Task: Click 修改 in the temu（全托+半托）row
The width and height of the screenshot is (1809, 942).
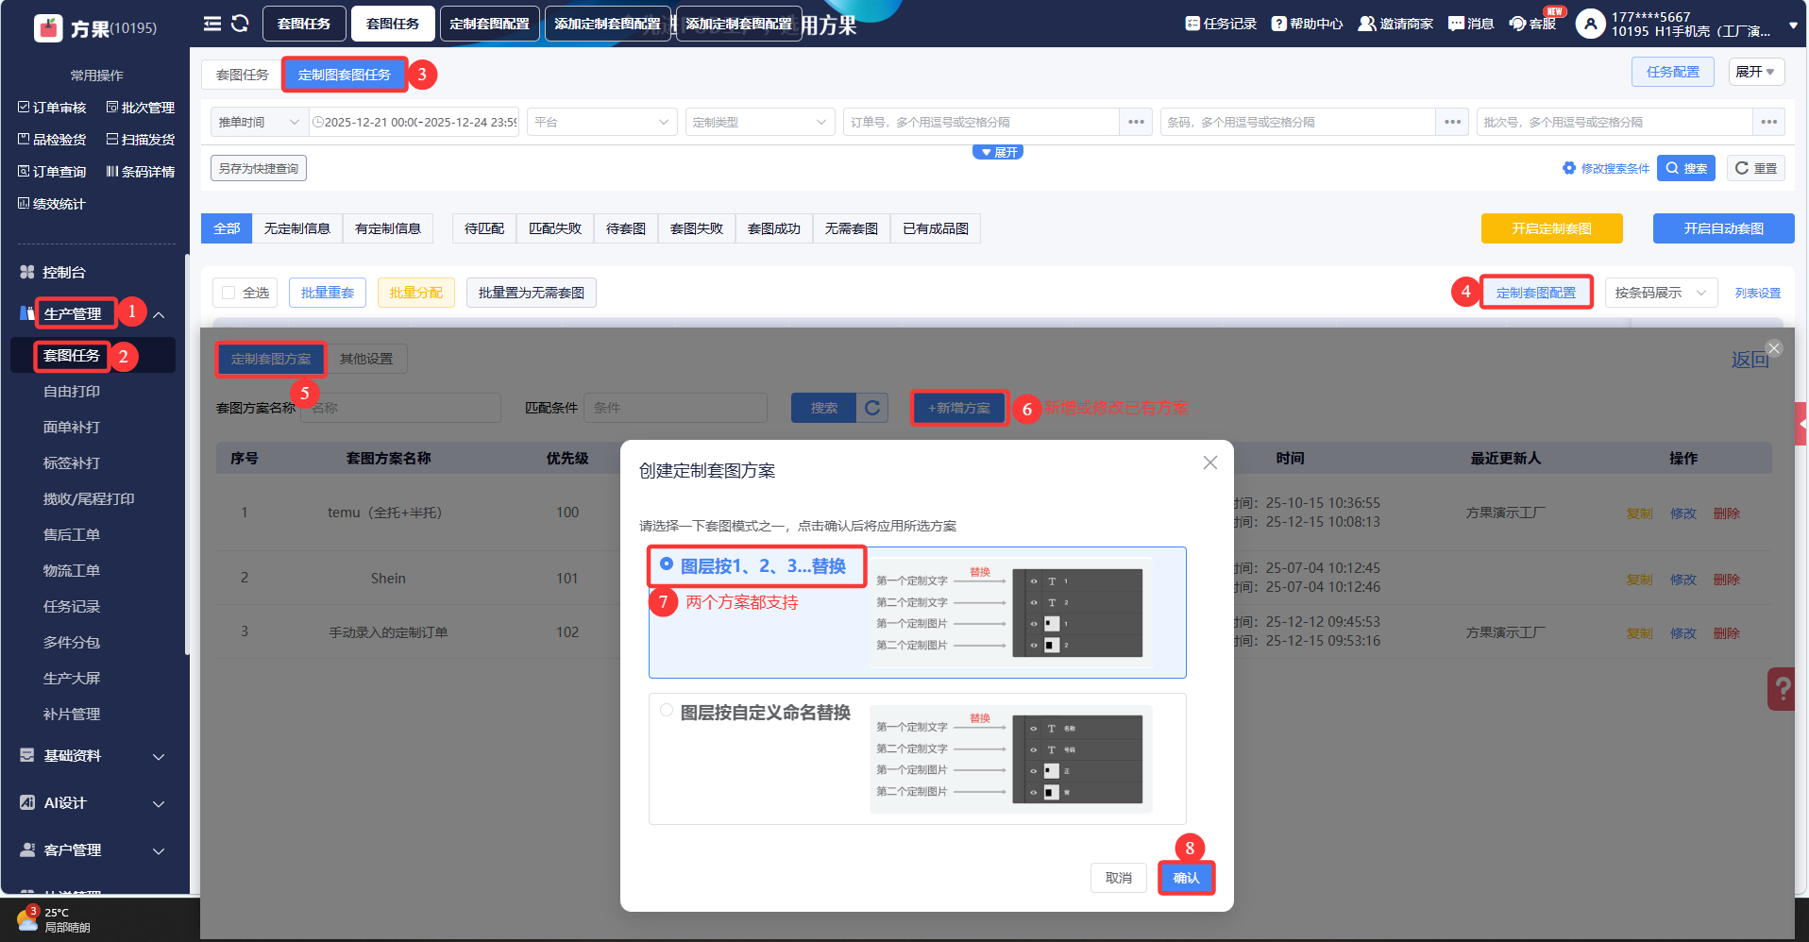Action: (x=1683, y=513)
